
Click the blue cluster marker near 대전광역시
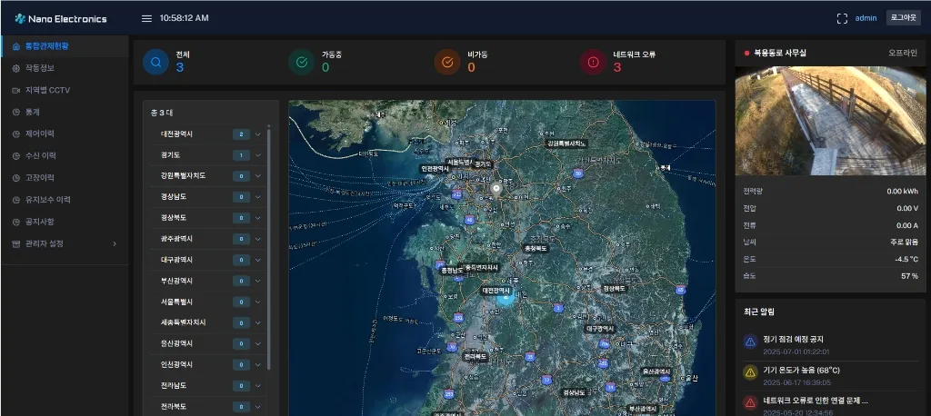(506, 297)
